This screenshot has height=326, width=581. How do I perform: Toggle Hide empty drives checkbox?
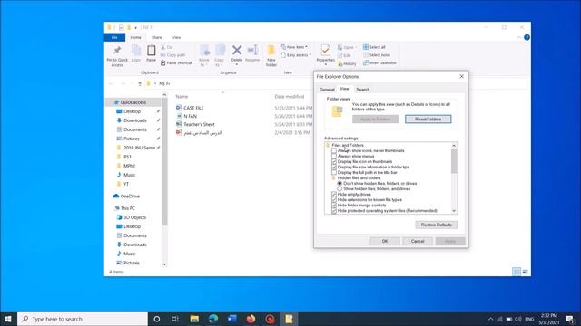(334, 195)
